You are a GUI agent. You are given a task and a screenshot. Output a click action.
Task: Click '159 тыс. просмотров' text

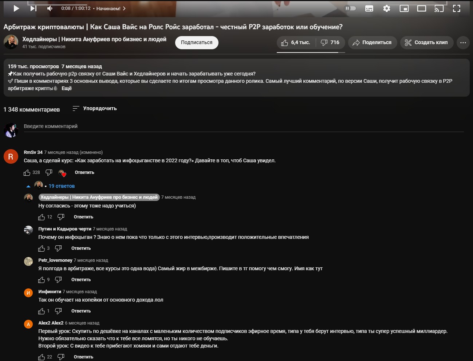click(x=33, y=66)
